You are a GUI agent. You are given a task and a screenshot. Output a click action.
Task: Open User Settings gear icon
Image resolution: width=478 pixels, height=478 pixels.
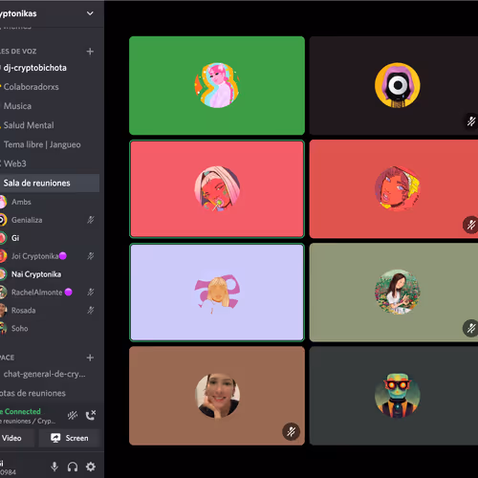tap(91, 467)
